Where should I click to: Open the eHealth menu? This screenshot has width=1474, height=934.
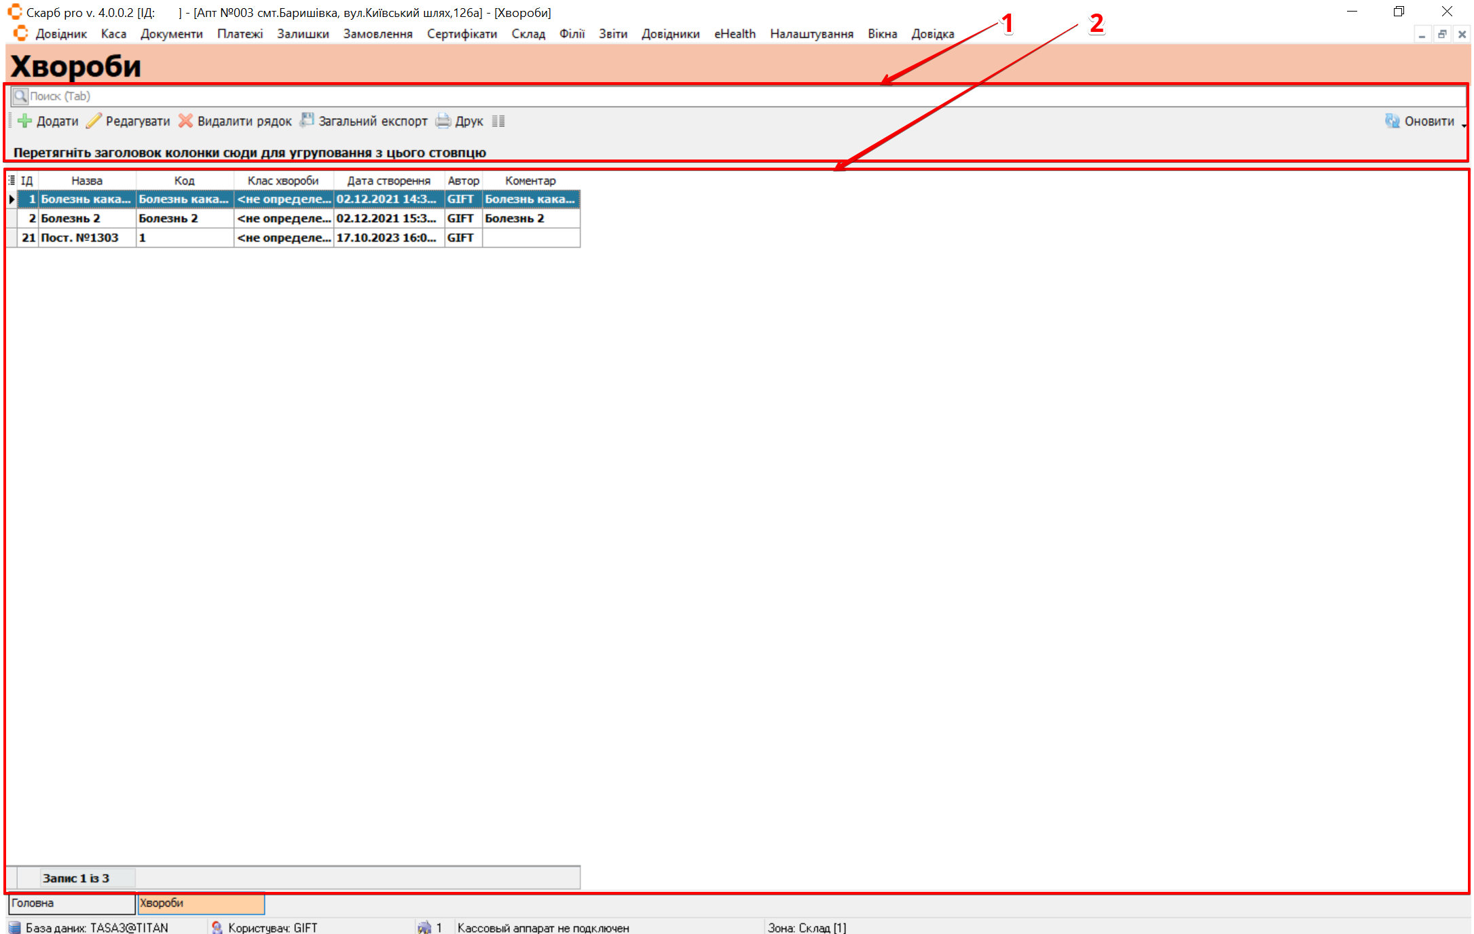(x=735, y=34)
